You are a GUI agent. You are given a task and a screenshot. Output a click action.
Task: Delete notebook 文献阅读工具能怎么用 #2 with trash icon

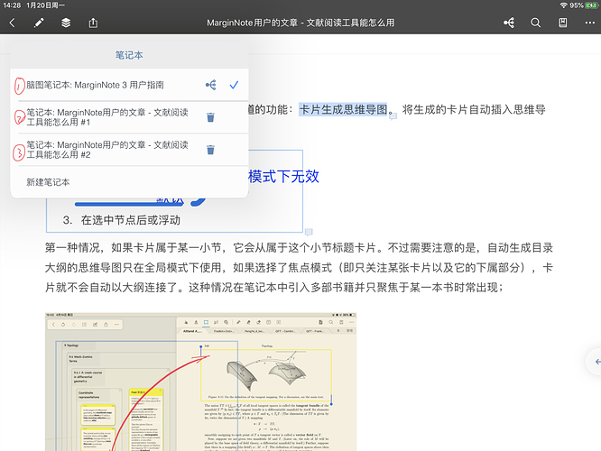click(x=210, y=150)
